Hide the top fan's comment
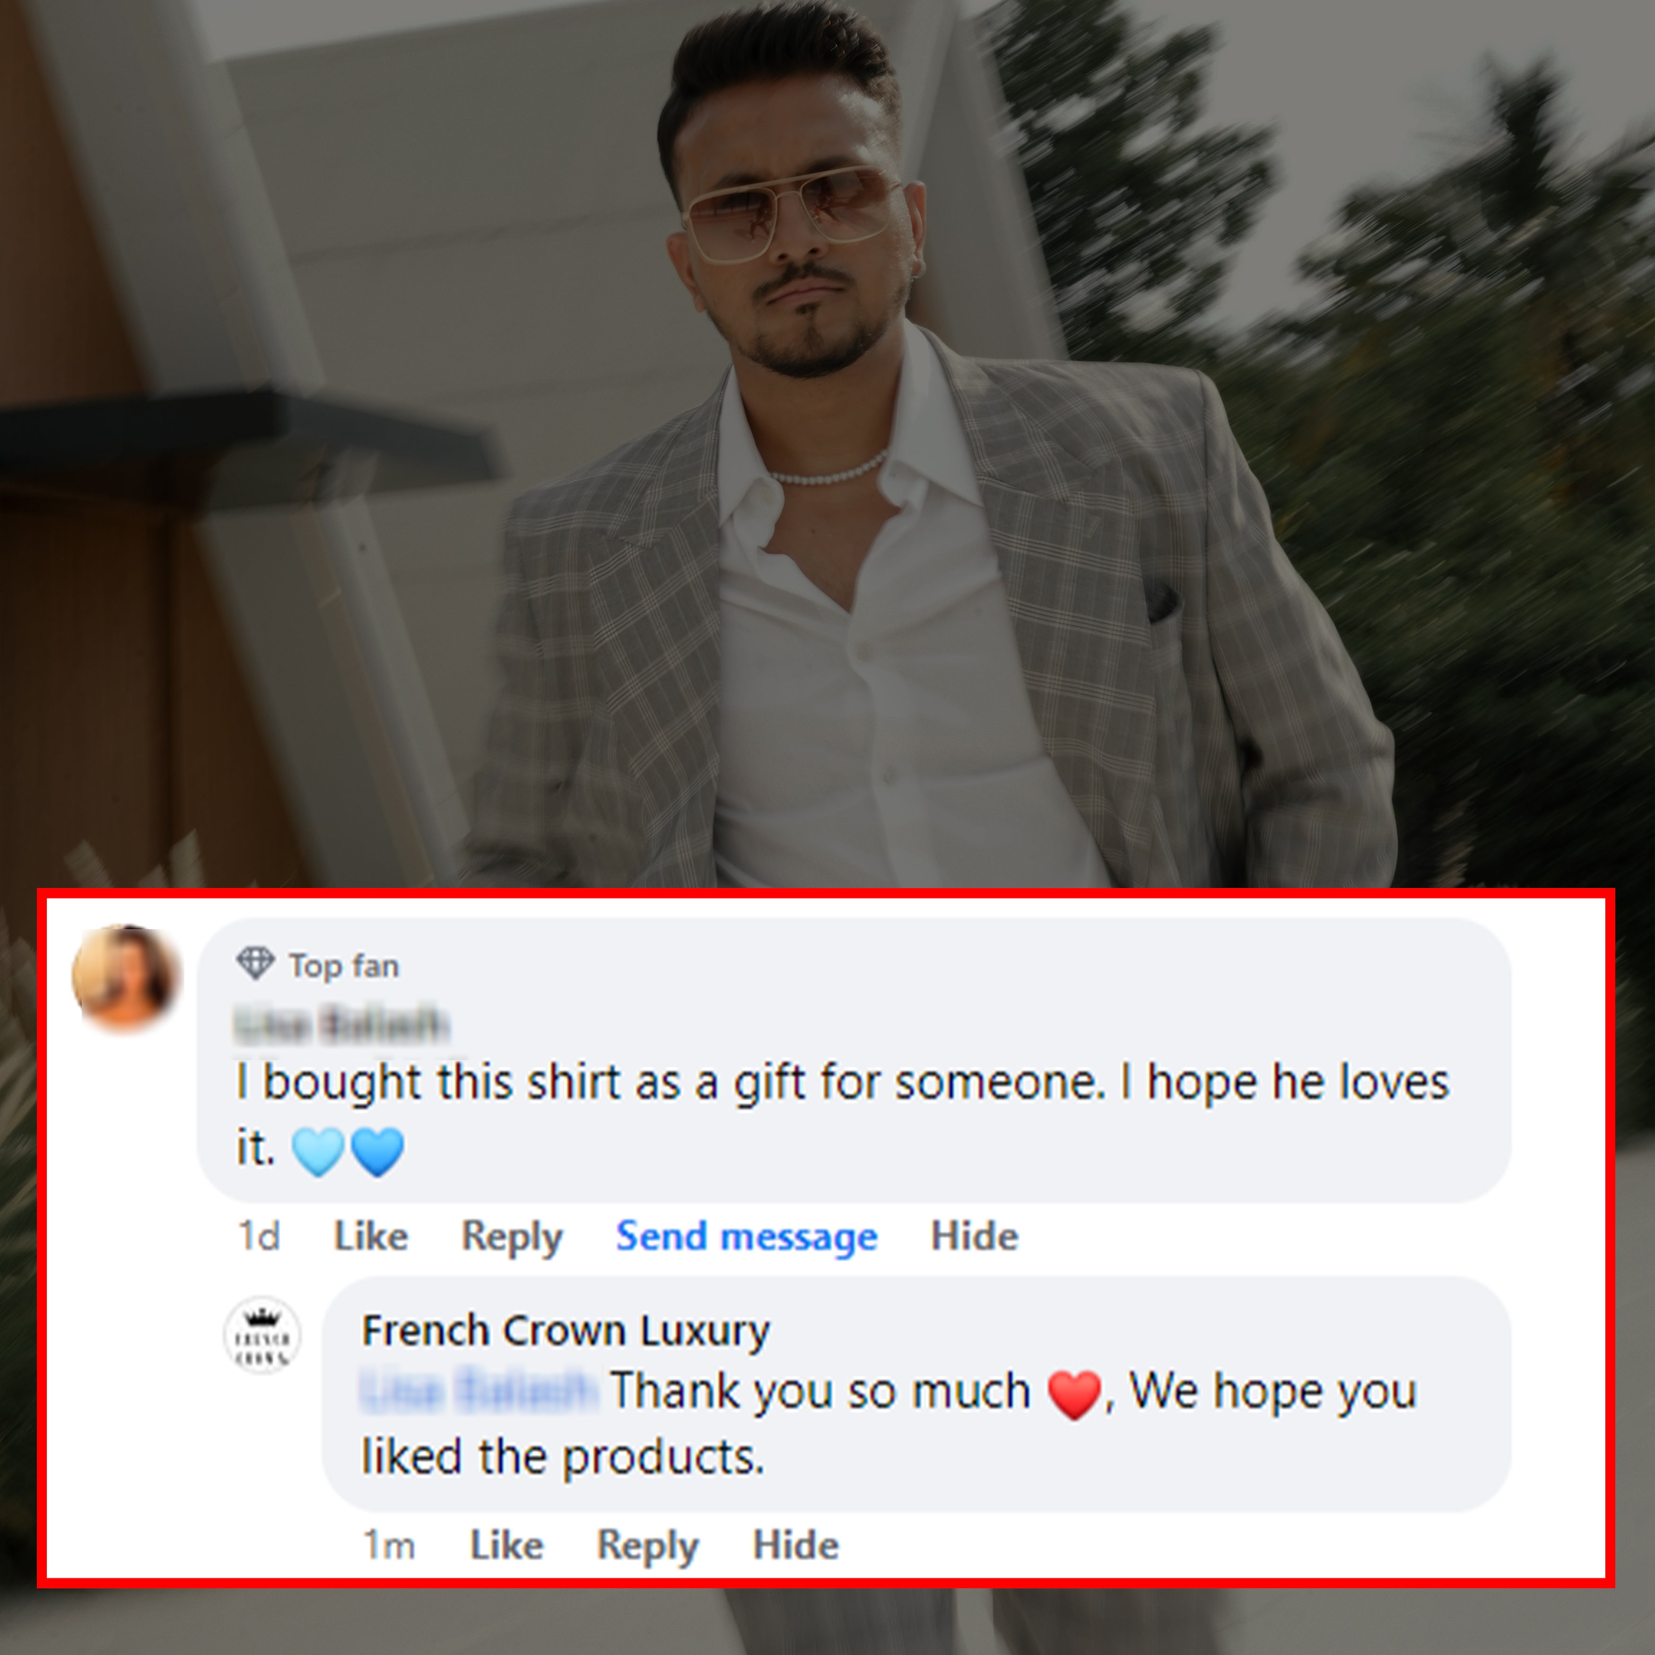The width and height of the screenshot is (1655, 1655). coord(974,1236)
